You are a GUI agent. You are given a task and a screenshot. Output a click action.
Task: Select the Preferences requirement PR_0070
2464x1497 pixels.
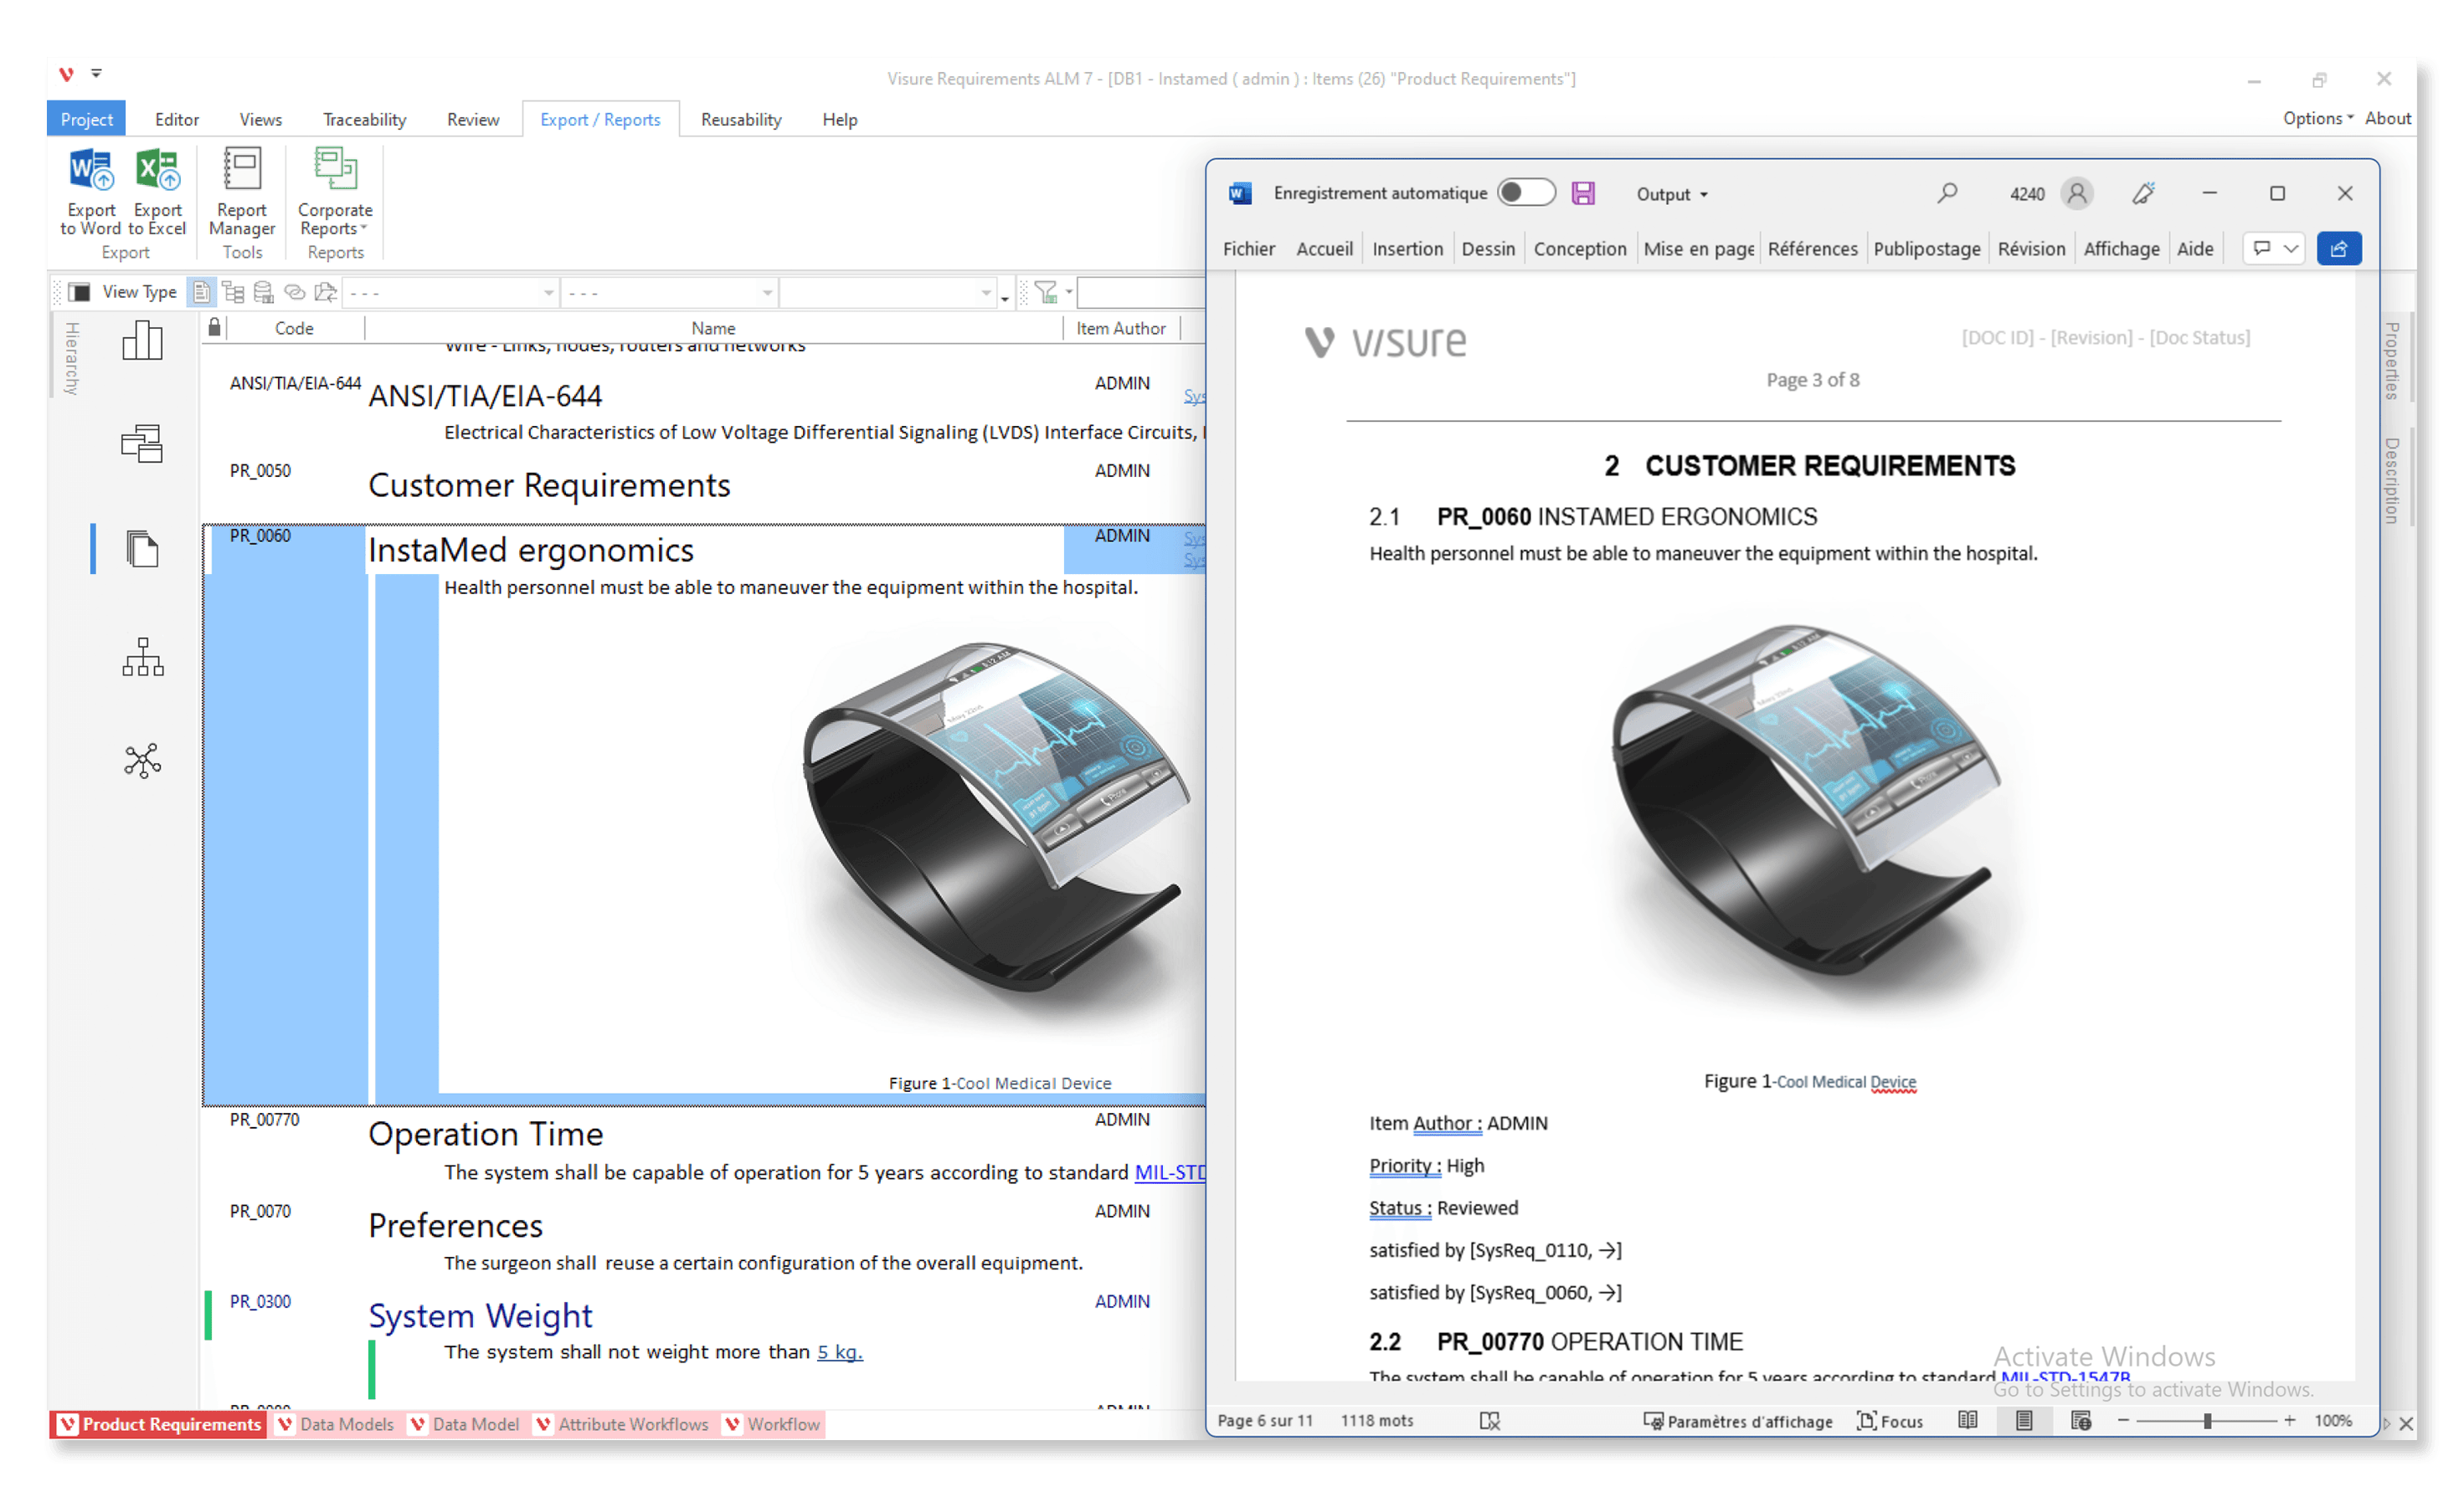tap(704, 1237)
